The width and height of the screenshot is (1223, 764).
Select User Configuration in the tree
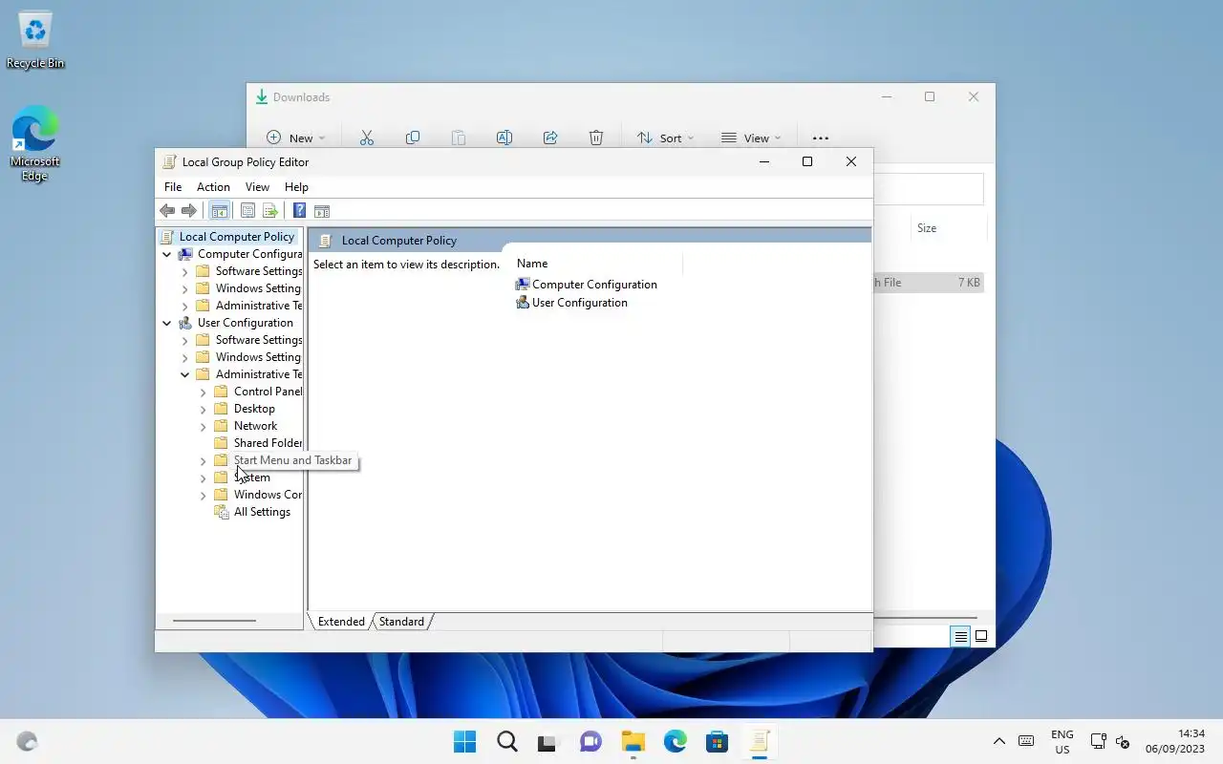(x=245, y=323)
